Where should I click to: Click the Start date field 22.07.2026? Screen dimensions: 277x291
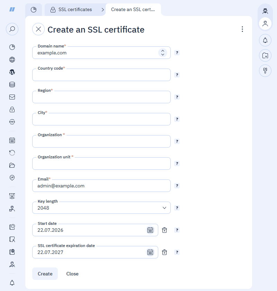point(95,230)
